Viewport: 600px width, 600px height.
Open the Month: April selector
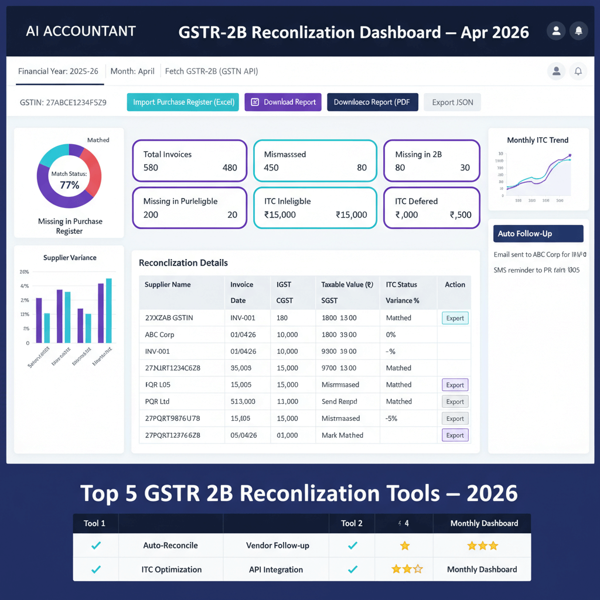[x=132, y=71]
